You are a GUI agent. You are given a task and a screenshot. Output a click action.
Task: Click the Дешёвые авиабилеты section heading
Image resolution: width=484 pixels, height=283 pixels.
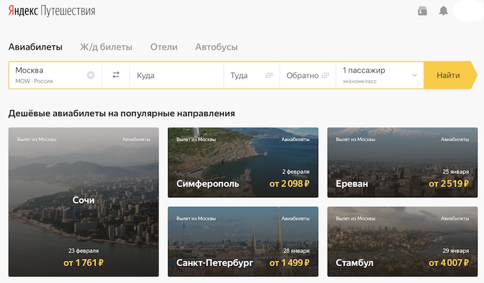(122, 113)
